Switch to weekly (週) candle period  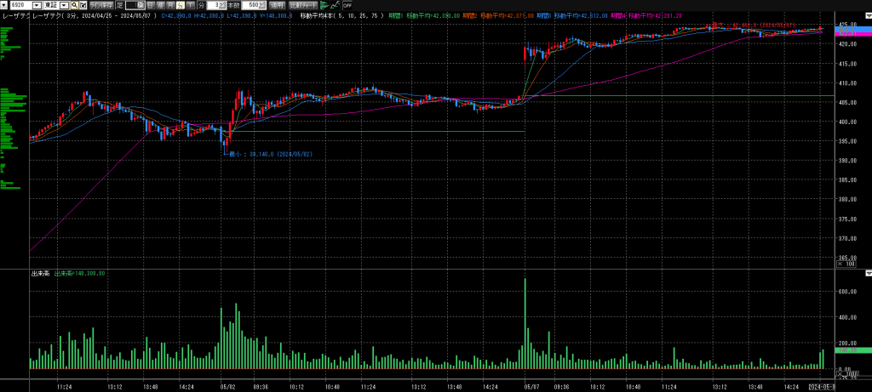point(160,5)
